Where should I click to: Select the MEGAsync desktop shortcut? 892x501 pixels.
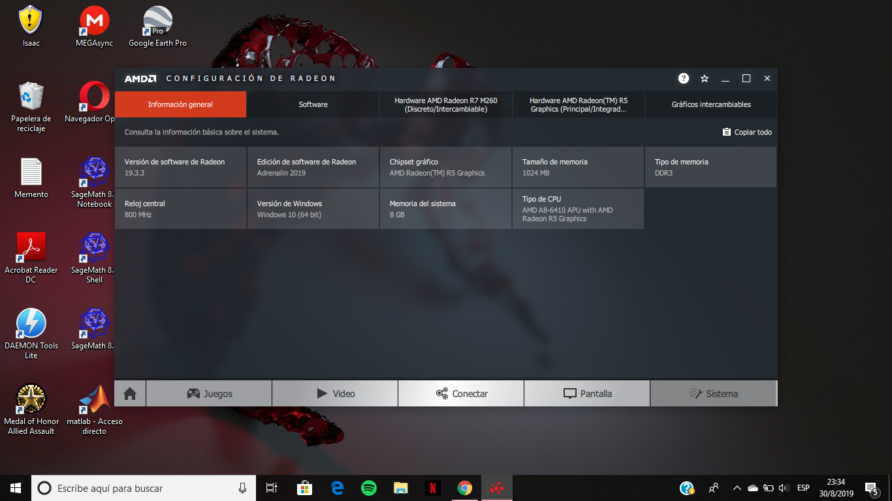[94, 27]
